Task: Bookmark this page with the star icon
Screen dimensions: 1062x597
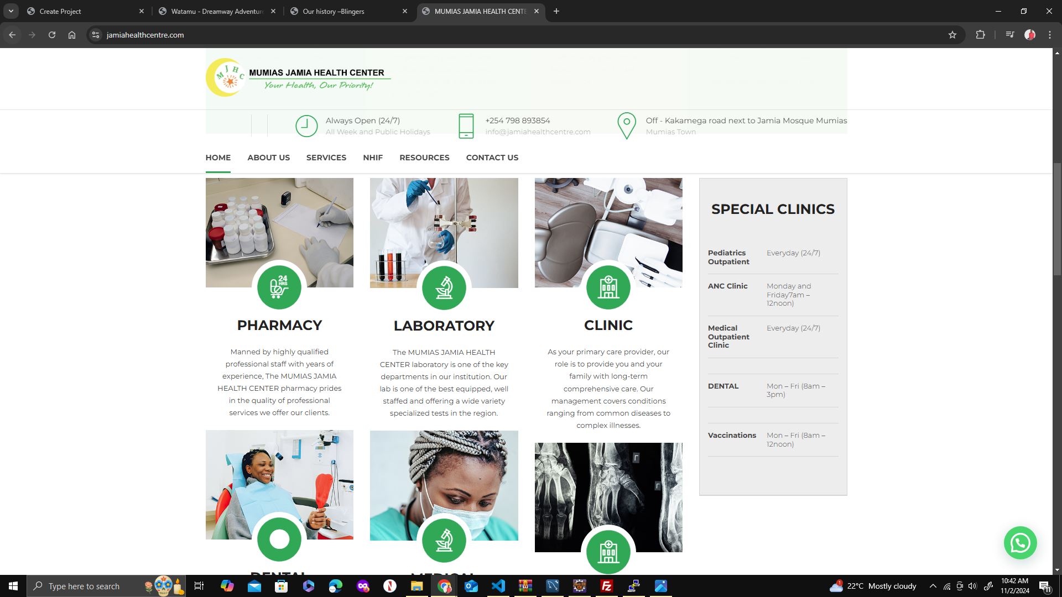Action: click(952, 35)
